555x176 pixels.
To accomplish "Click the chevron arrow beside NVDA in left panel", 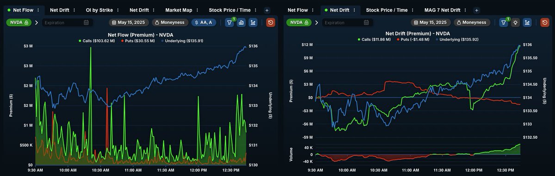I will (x=37, y=22).
